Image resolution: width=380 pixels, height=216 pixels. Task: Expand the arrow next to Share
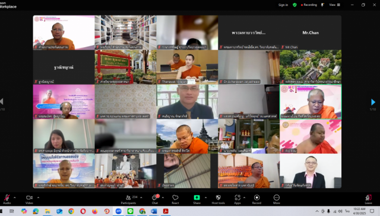coord(205,198)
